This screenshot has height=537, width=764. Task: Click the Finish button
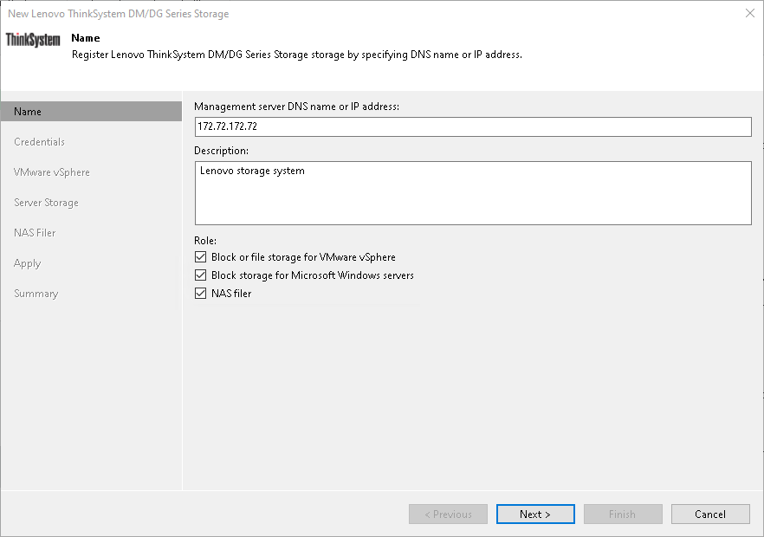[x=623, y=514]
